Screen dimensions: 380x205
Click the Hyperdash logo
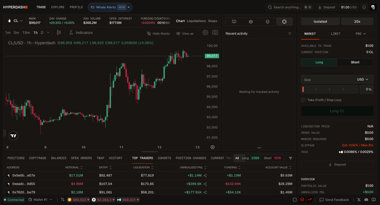pyautogui.click(x=15, y=7)
